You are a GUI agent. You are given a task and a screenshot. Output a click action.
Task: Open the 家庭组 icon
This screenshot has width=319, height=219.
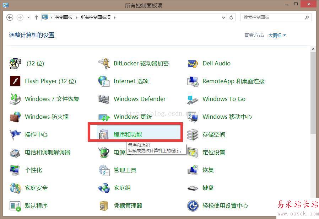coord(104,188)
